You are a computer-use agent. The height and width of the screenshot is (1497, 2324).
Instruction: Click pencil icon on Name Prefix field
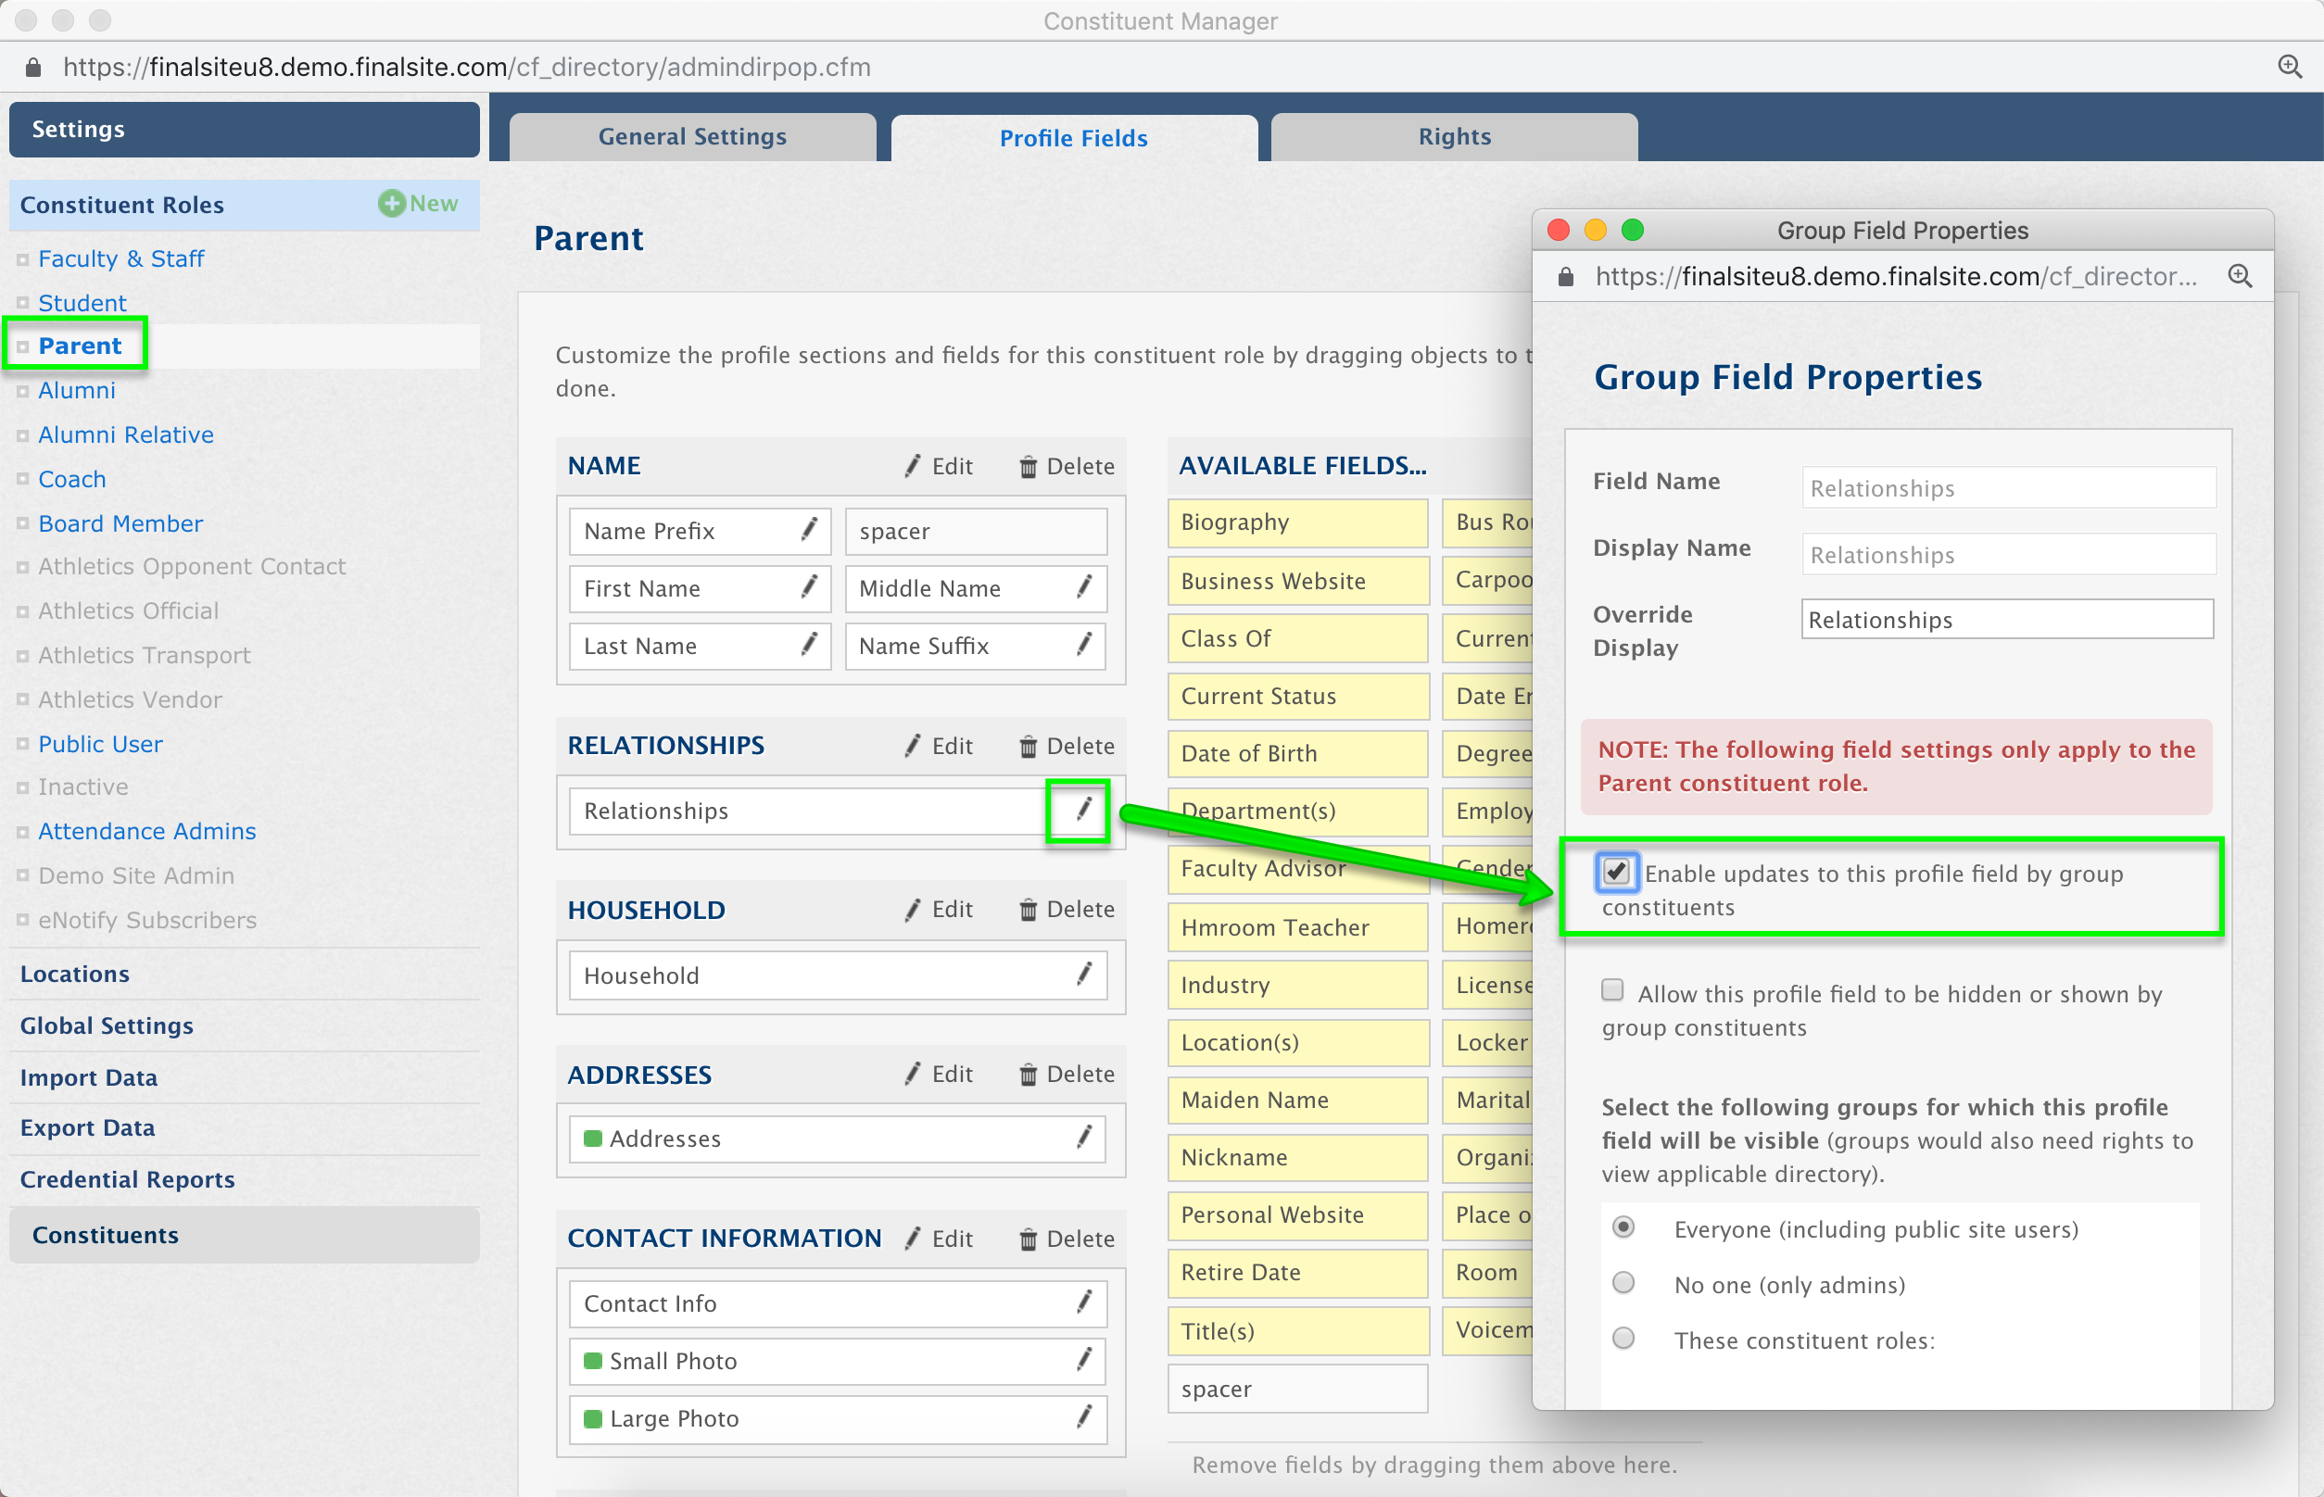pyautogui.click(x=809, y=530)
